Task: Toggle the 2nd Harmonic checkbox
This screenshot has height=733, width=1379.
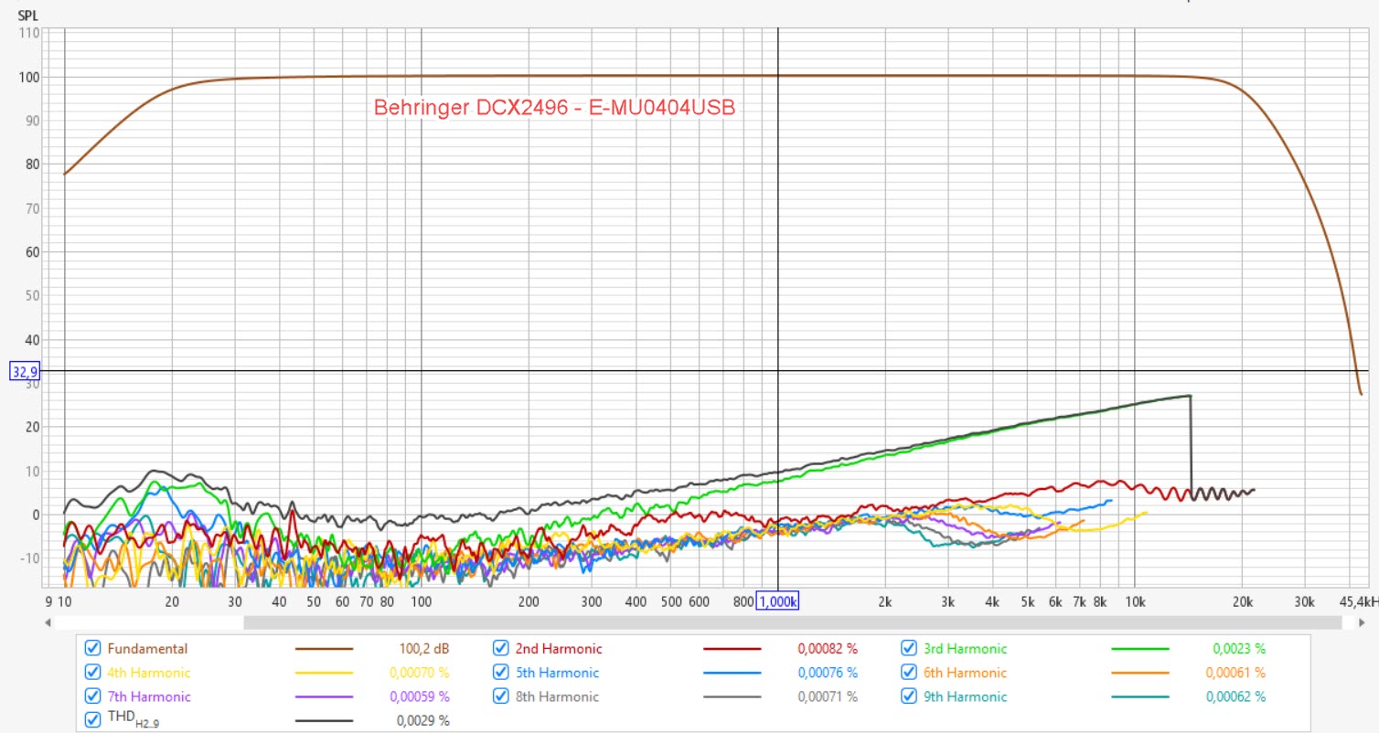Action: 501,649
